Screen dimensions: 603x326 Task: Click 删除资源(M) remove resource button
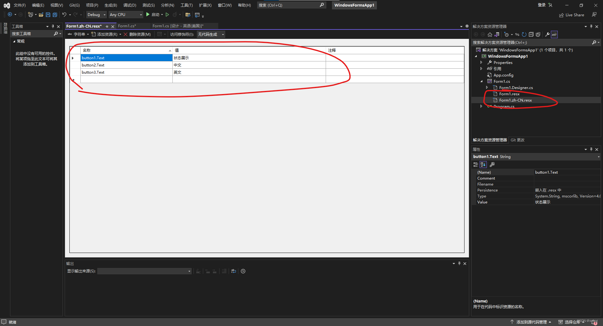click(137, 34)
